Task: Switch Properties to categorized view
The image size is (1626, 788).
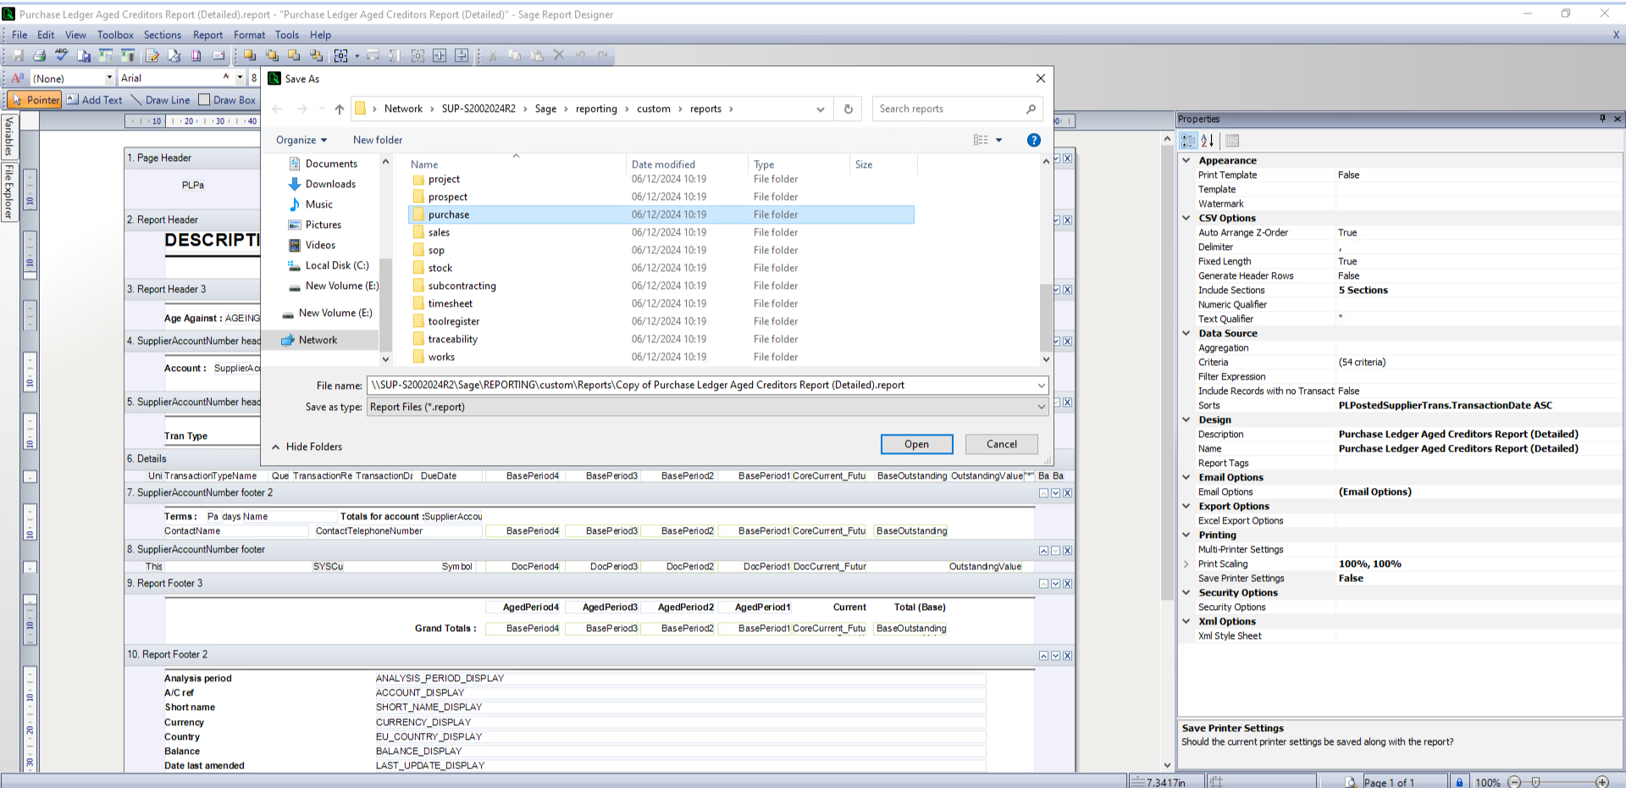Action: pos(1188,141)
